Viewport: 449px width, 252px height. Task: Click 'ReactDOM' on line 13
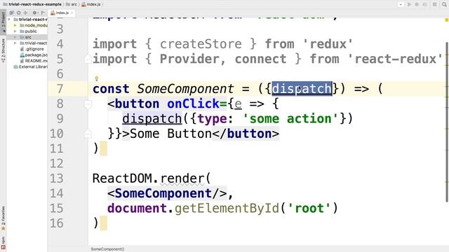(x=122, y=178)
